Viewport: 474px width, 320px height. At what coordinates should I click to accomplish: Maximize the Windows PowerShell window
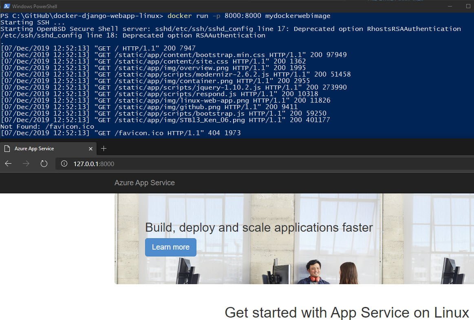pos(450,6)
